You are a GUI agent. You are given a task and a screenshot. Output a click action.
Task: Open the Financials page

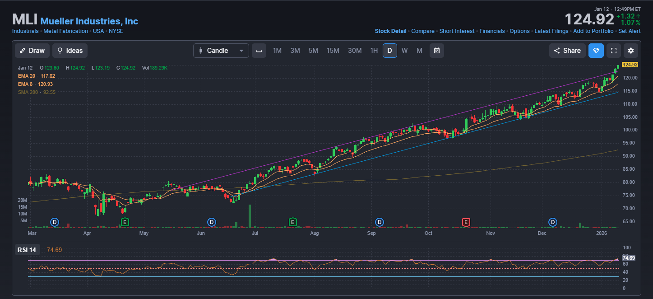click(x=492, y=31)
